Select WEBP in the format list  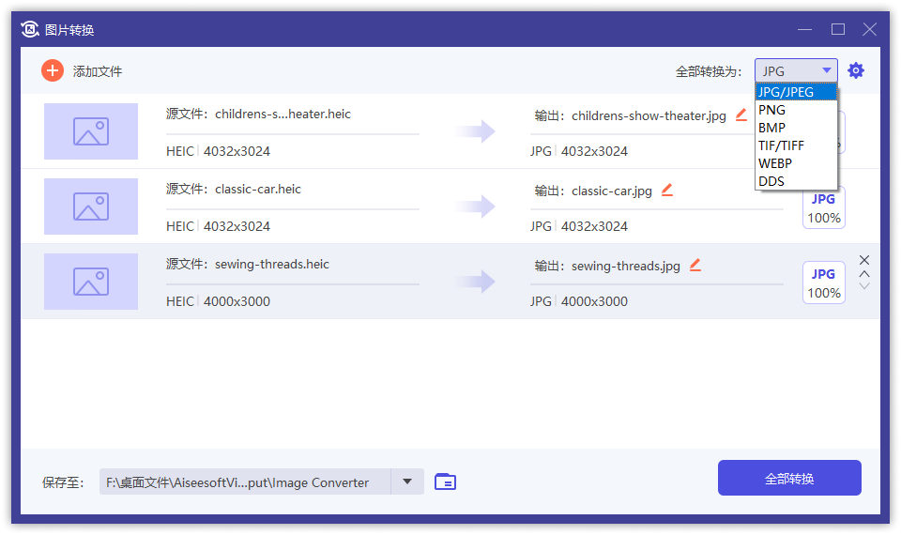[x=775, y=163]
